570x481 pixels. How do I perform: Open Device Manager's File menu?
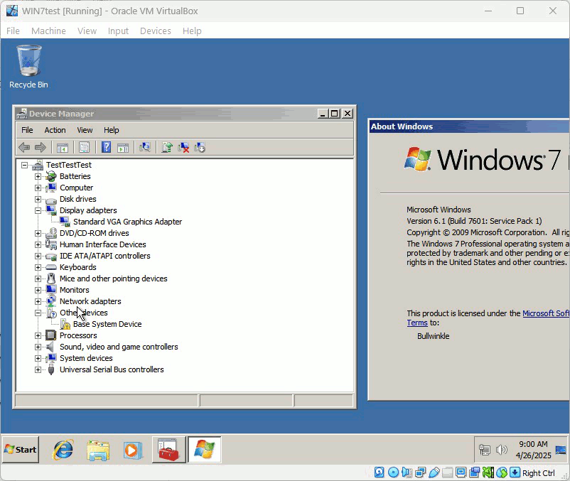(27, 130)
